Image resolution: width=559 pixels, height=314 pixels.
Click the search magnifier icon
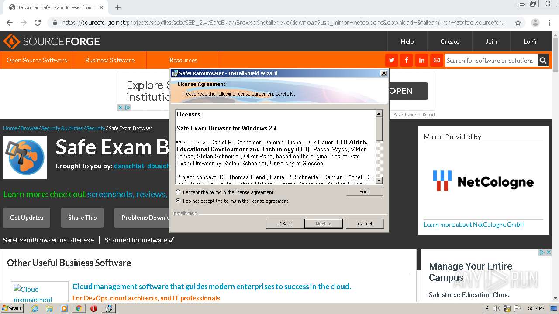(x=543, y=60)
